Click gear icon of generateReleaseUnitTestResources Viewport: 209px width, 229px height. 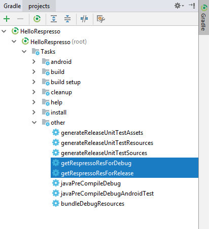(x=56, y=142)
